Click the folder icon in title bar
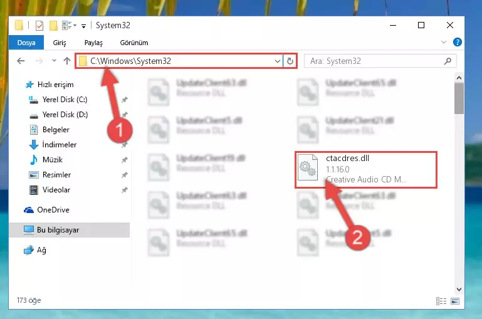The width and height of the screenshot is (482, 319). click(19, 25)
